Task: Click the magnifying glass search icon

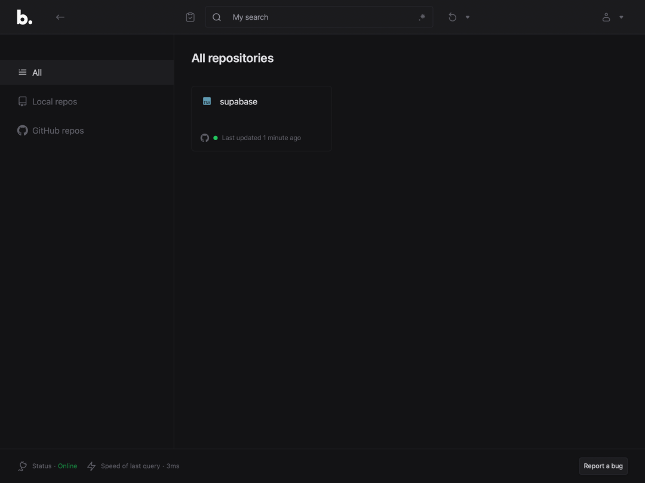Action: tap(217, 17)
